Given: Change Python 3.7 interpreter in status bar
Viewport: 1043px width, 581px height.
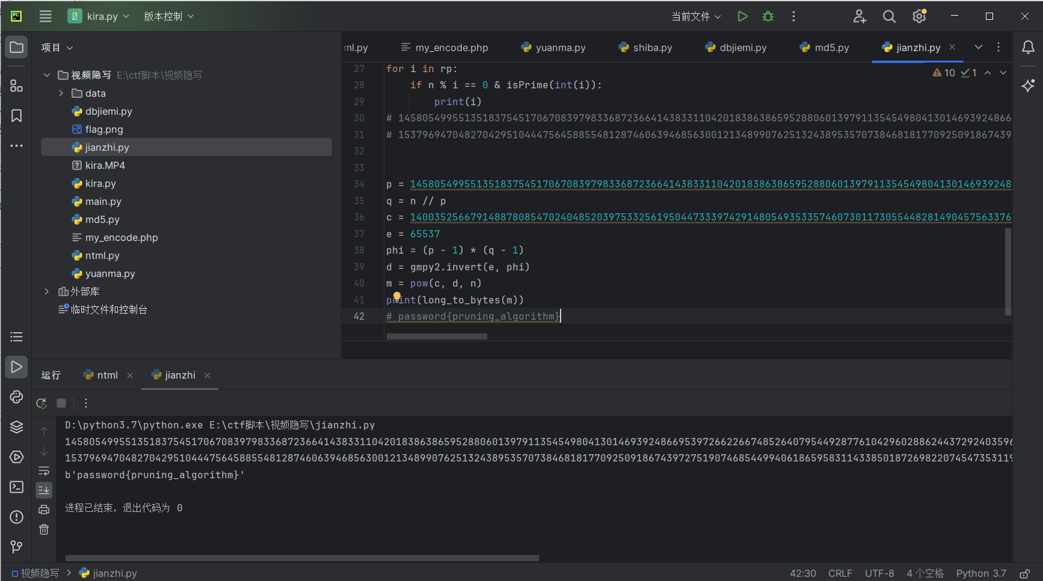Looking at the screenshot, I should pos(981,574).
